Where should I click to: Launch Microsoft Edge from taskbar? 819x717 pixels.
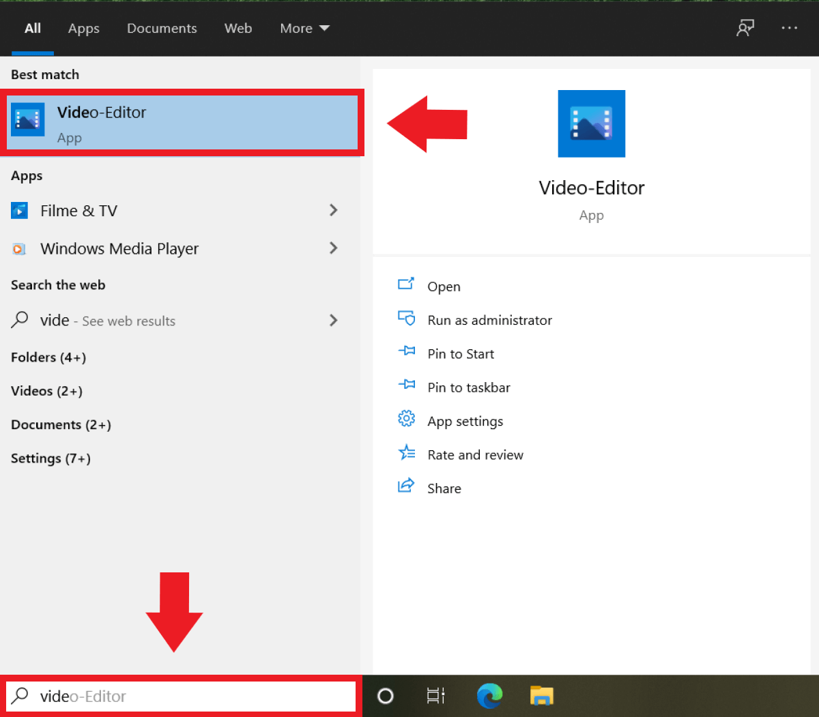(489, 696)
